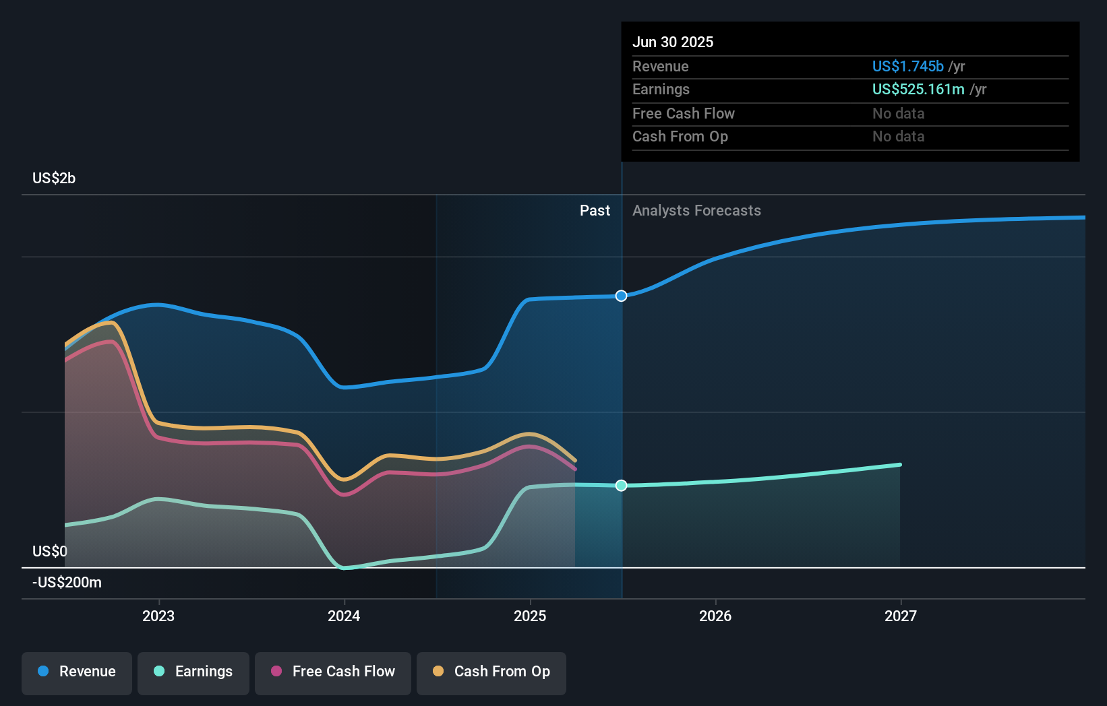This screenshot has height=706, width=1107.
Task: Click the Cash From Op tooltip row label
Action: click(680, 136)
